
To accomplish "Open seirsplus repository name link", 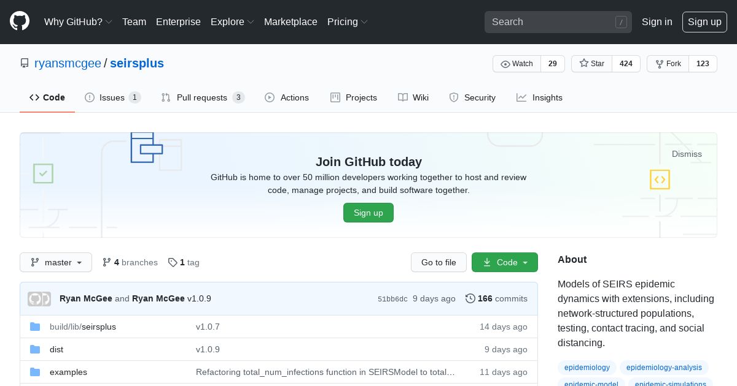I will click(137, 63).
